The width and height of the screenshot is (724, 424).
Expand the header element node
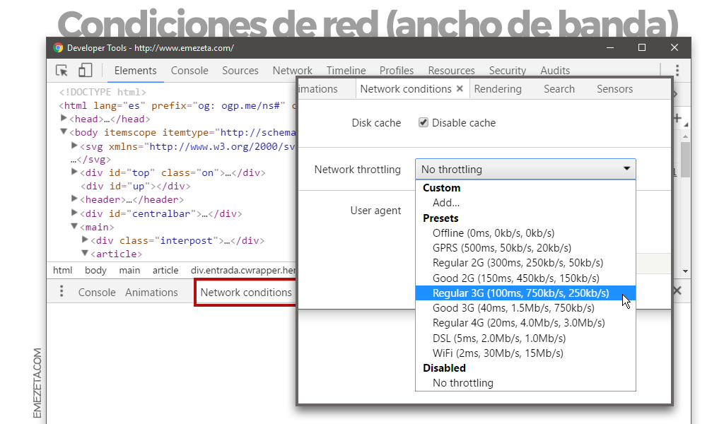pyautogui.click(x=74, y=199)
